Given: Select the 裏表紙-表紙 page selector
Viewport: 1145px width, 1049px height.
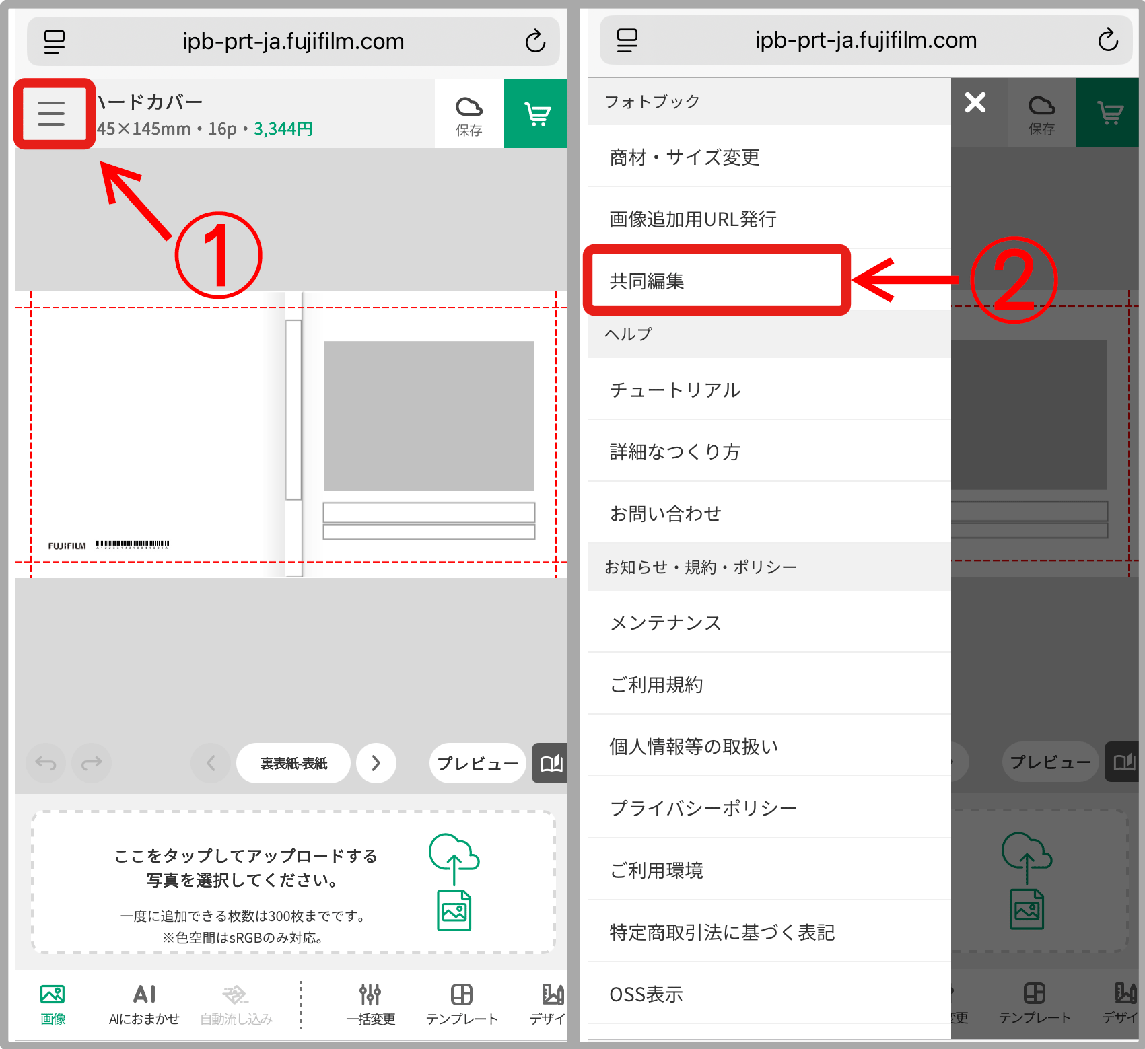Looking at the screenshot, I should (x=293, y=763).
